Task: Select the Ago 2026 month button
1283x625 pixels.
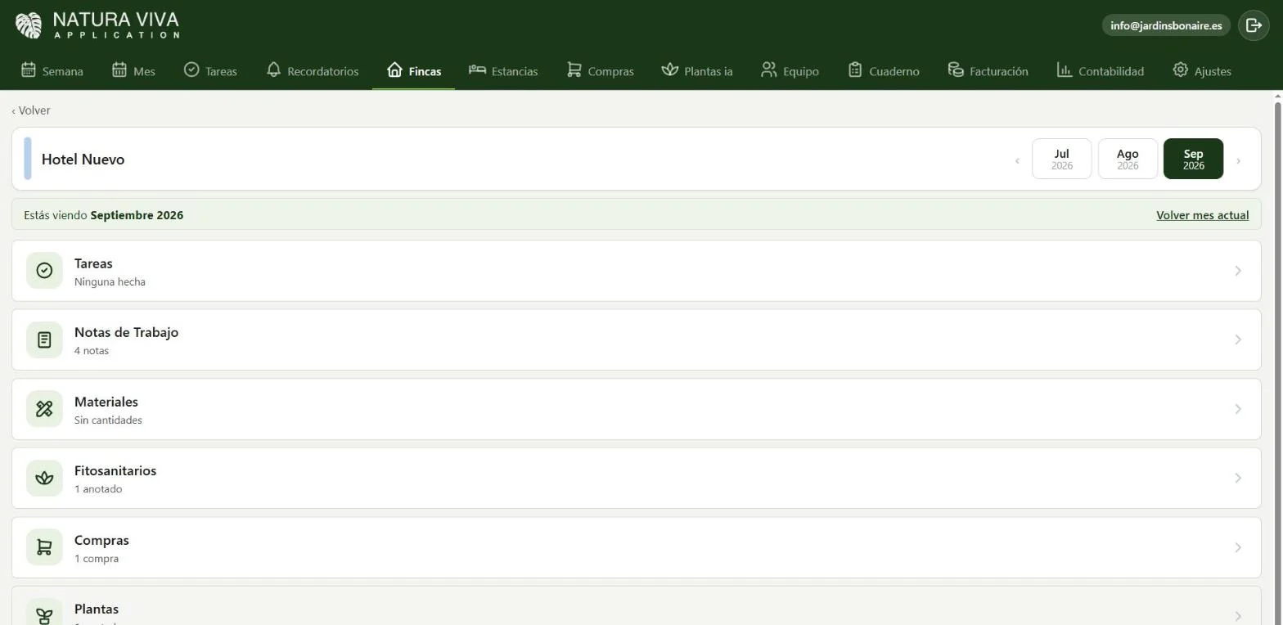Action: pyautogui.click(x=1128, y=159)
